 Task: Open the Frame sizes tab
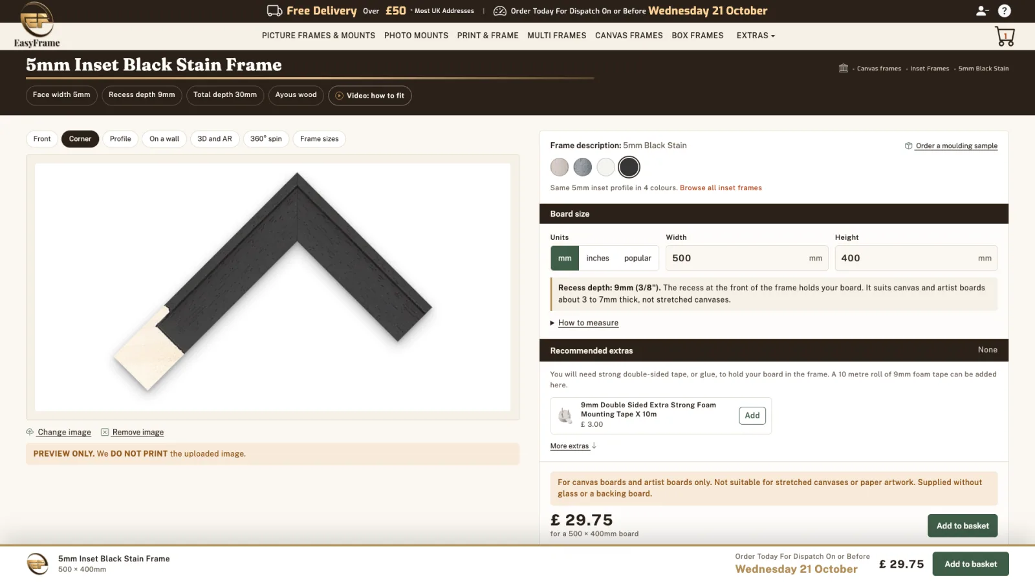tap(320, 139)
